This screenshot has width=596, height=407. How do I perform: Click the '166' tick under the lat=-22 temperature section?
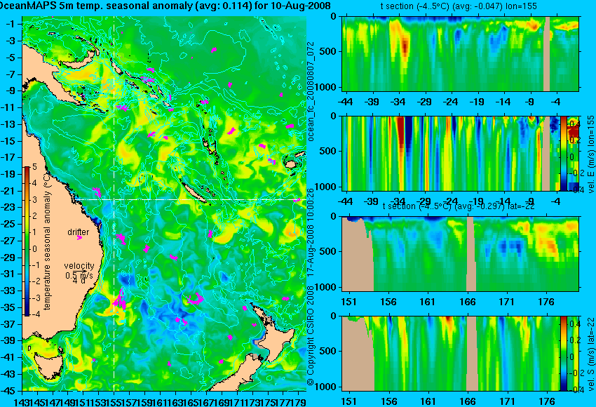tap(468, 302)
